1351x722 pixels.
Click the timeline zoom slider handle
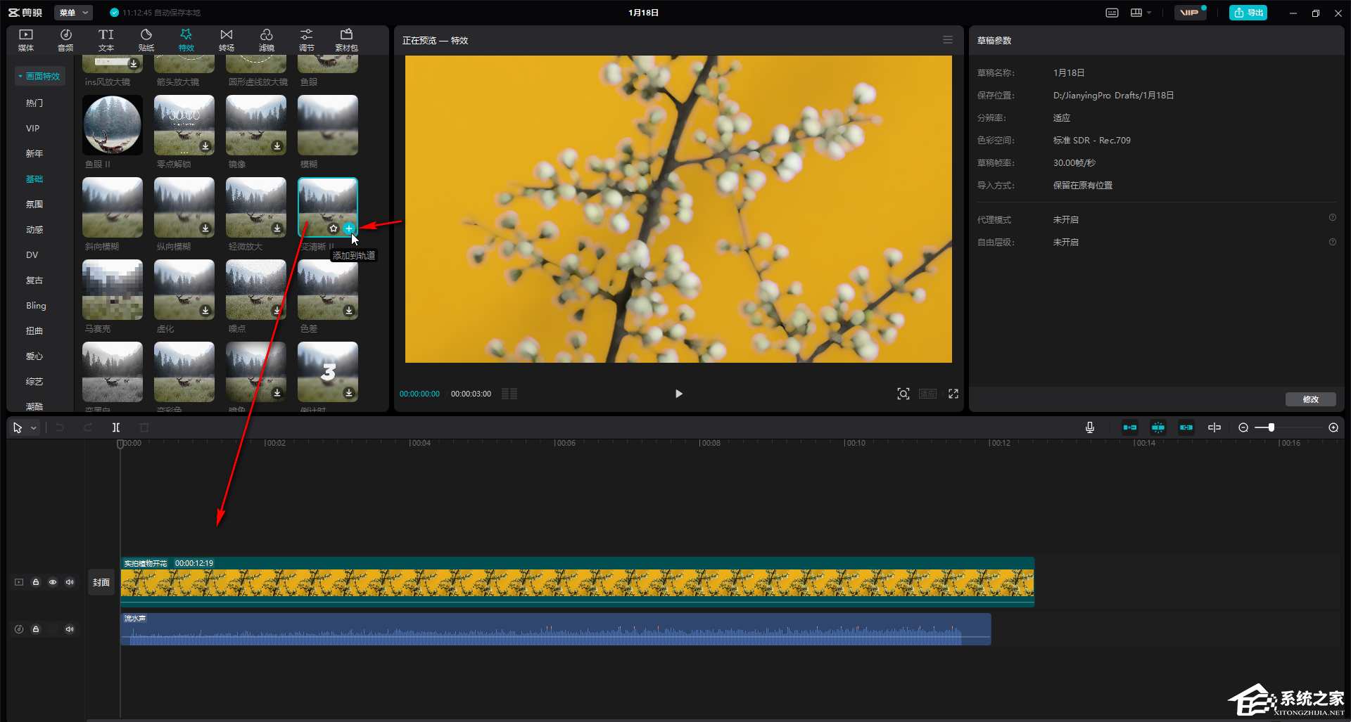pyautogui.click(x=1271, y=427)
